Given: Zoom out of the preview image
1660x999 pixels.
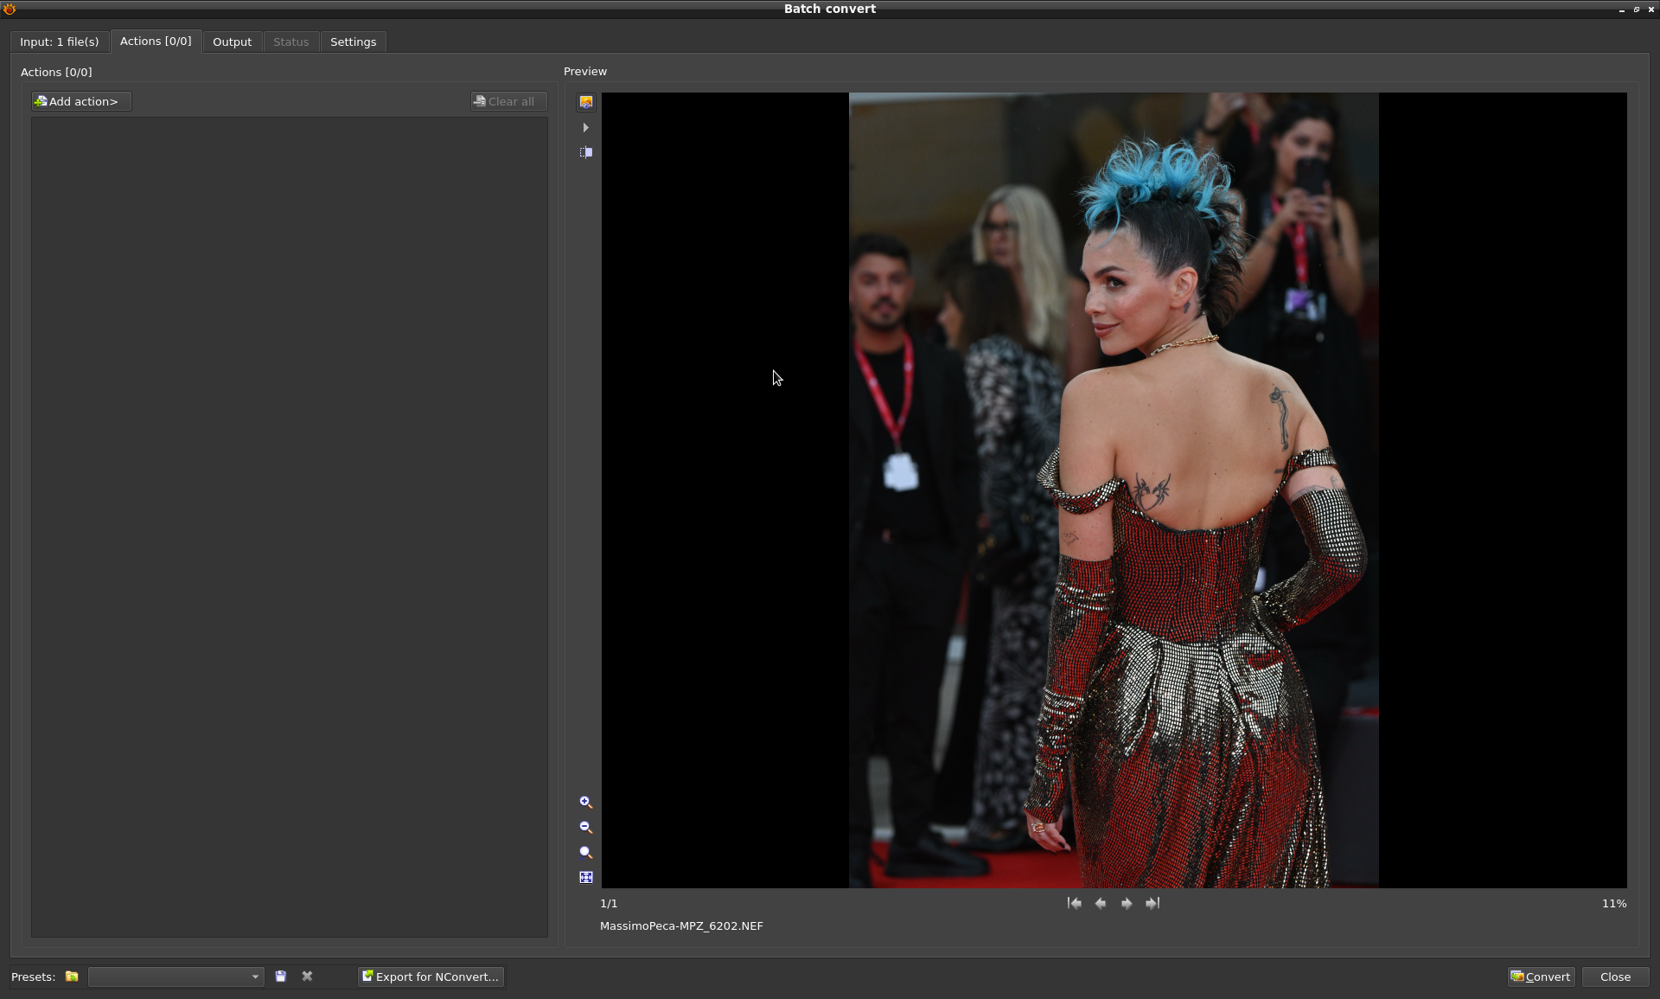Looking at the screenshot, I should (x=586, y=828).
